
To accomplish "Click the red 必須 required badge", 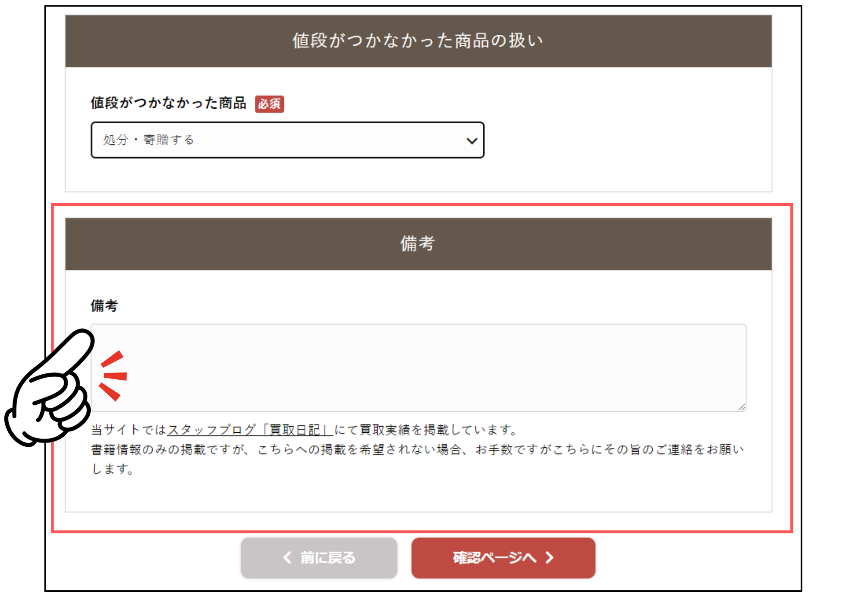I will [x=269, y=104].
